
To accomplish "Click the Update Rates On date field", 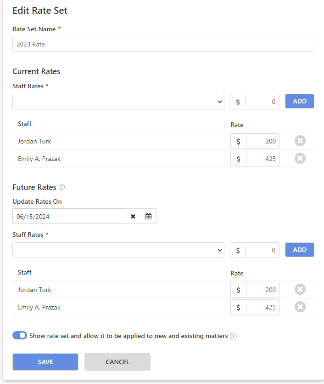I will (70, 216).
